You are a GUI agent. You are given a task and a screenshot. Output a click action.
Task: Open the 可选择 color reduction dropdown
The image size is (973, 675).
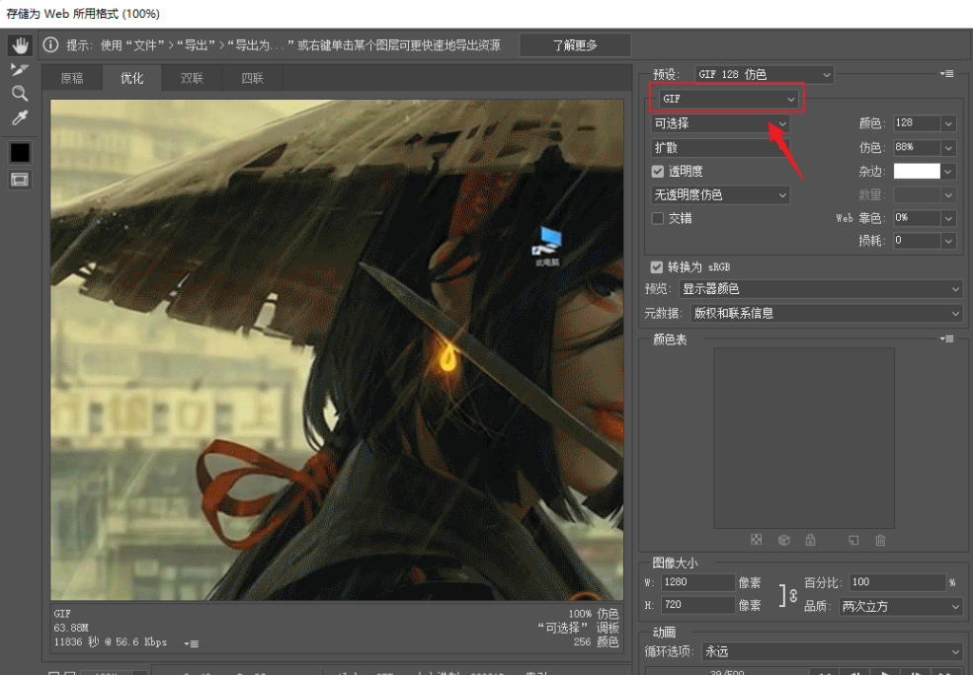click(720, 123)
